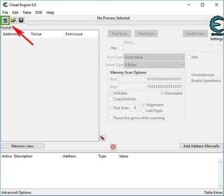The height and width of the screenshot is (196, 224).
Task: Open Memory view
Action: pos(22,146)
